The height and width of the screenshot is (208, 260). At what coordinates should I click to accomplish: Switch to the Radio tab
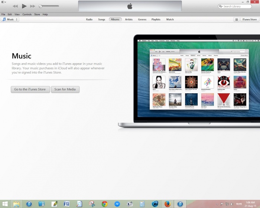tap(89, 19)
